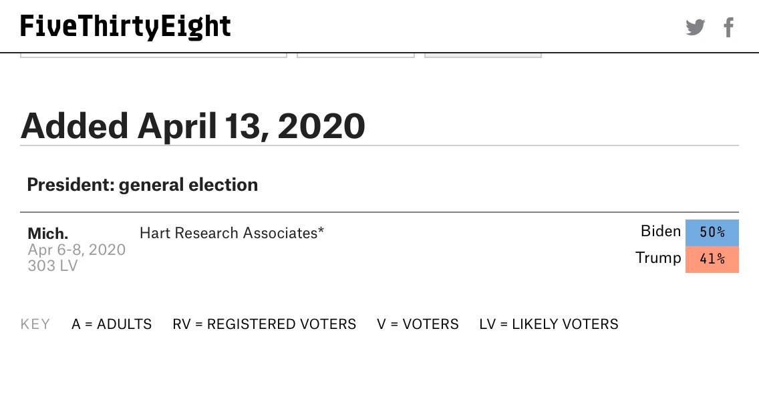Select the 303 LV sample size text
This screenshot has height=393, width=759.
pos(53,266)
